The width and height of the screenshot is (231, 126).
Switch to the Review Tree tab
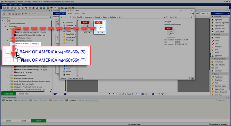point(23,94)
